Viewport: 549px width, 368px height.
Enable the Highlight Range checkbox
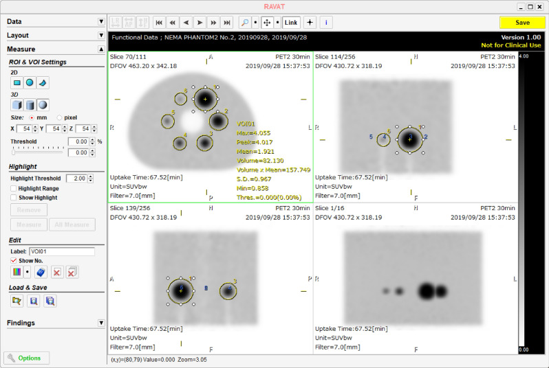14,188
